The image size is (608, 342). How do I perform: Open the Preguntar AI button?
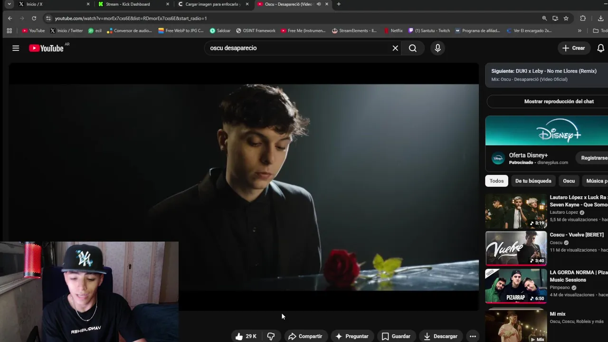pos(352,336)
